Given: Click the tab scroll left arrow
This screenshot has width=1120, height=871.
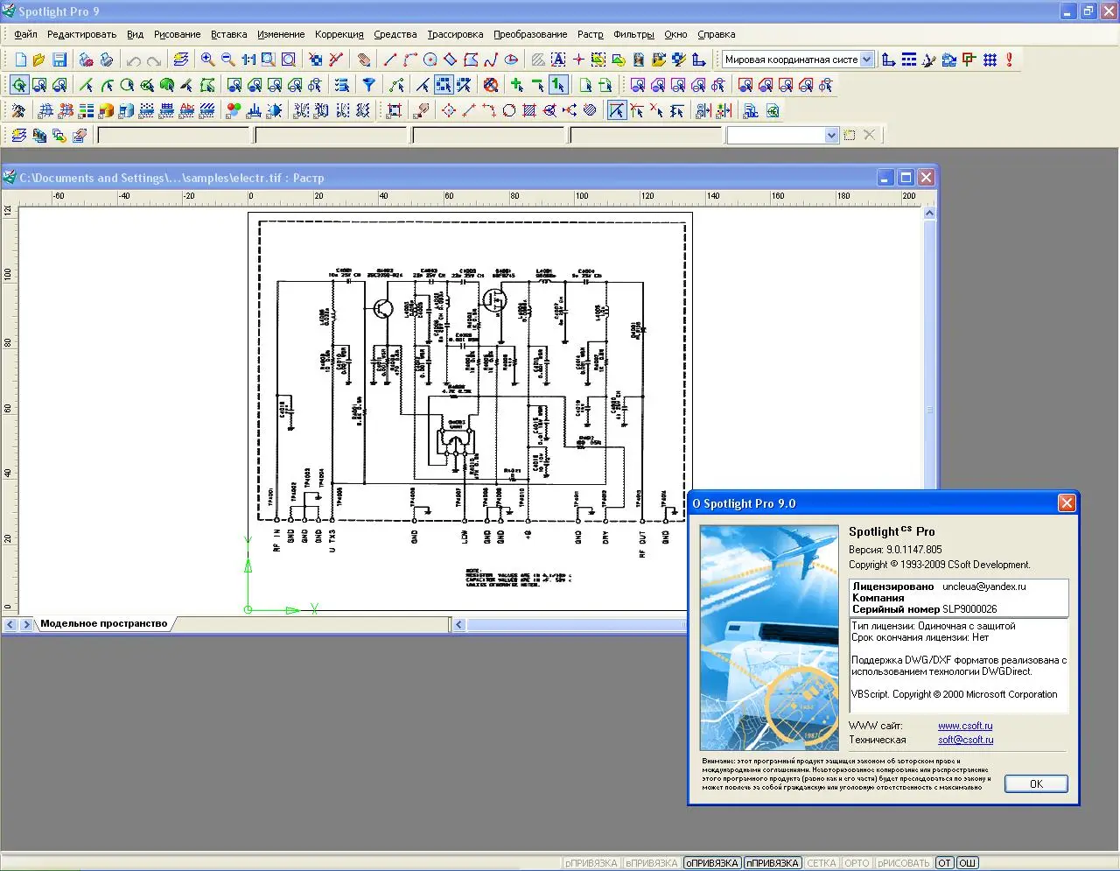Looking at the screenshot, I should click(x=10, y=624).
